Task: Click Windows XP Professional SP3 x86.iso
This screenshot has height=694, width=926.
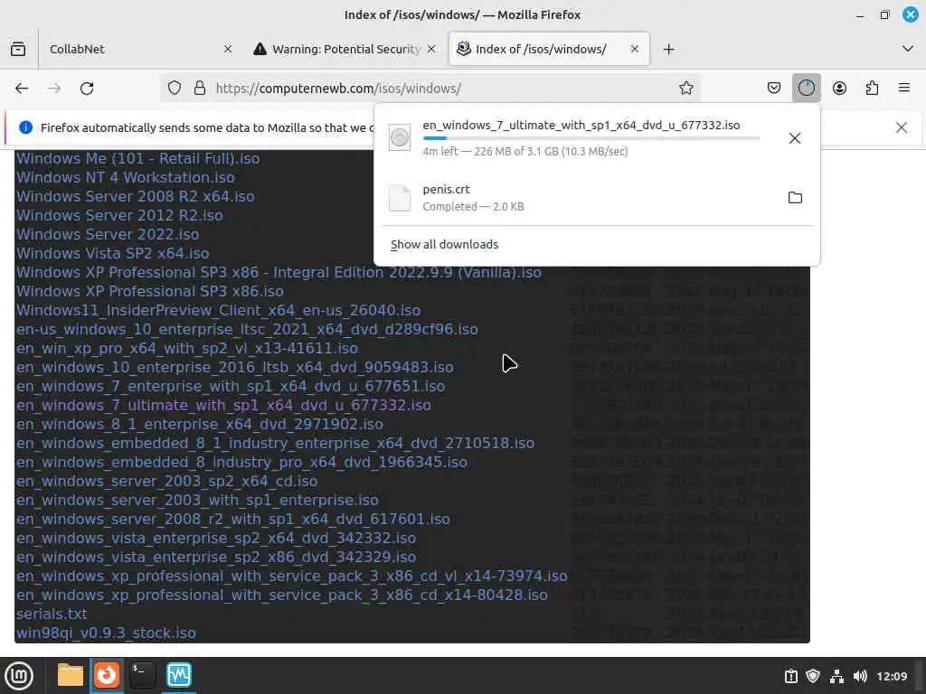Action: pyautogui.click(x=150, y=292)
